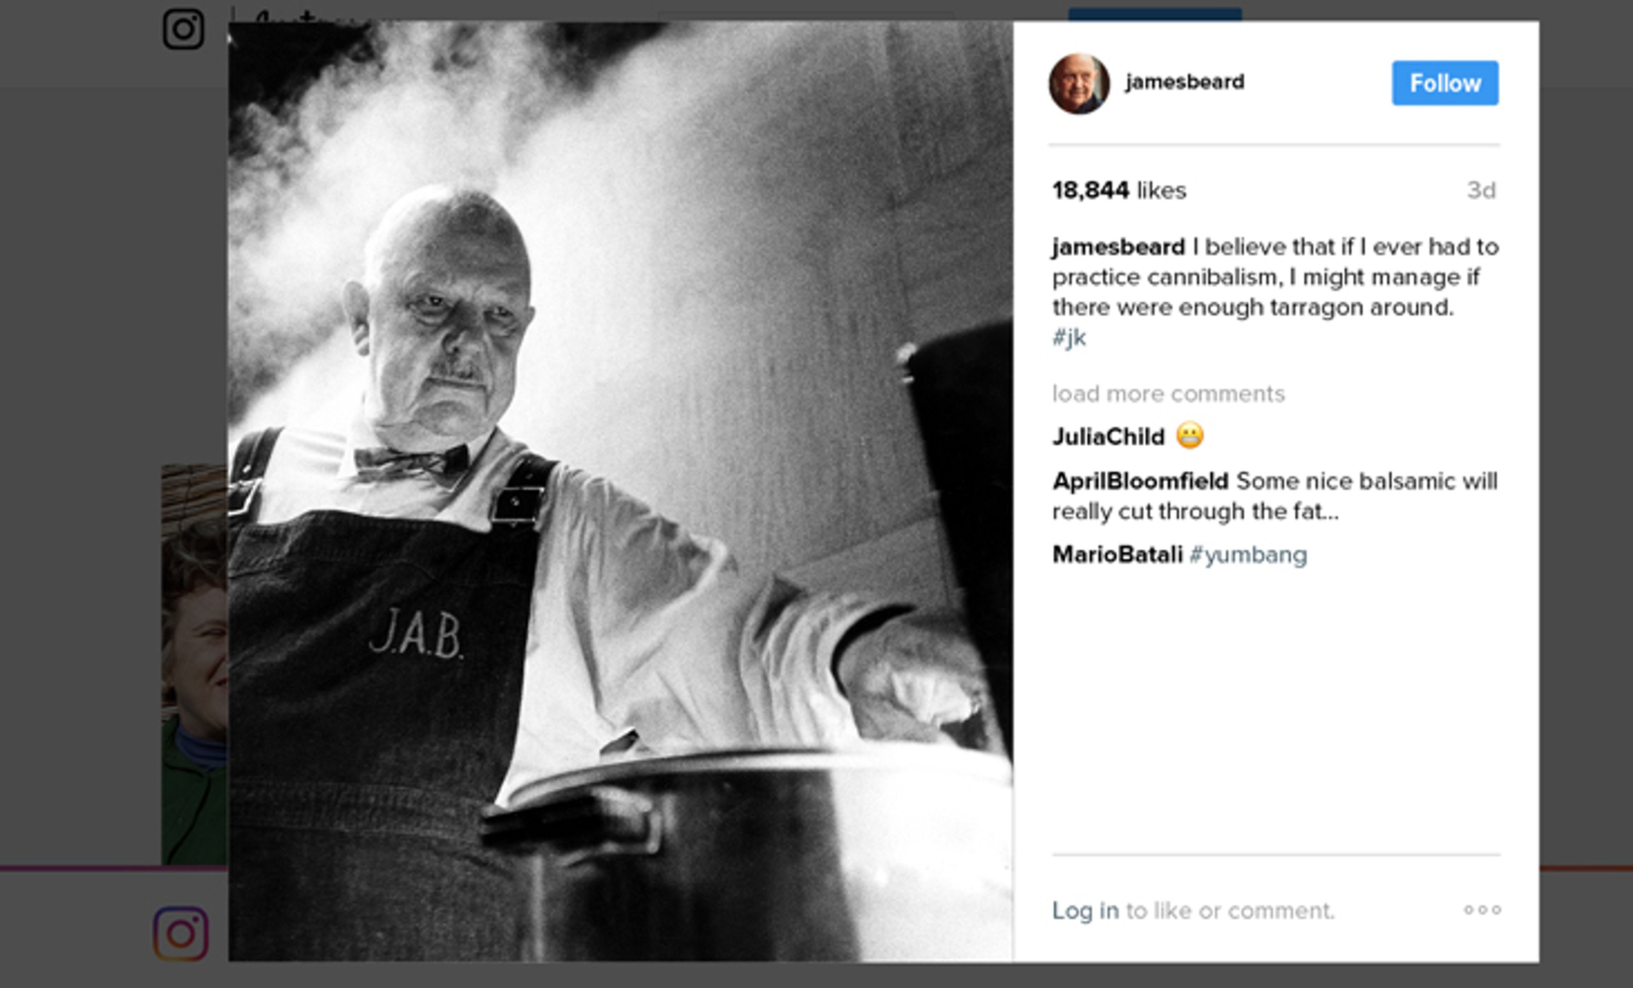
Task: Expand load more comments
Action: click(x=1169, y=394)
